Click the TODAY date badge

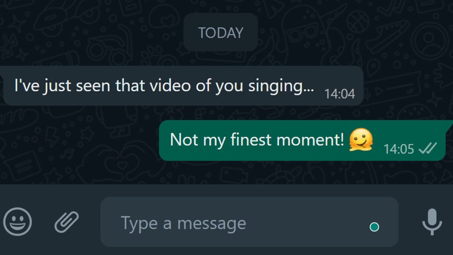(220, 33)
